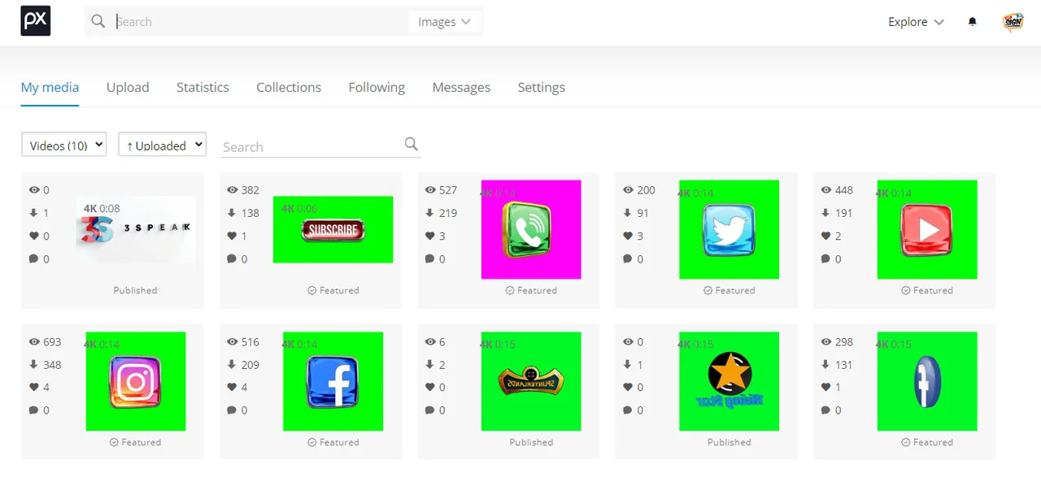The width and height of the screenshot is (1041, 486).
Task: Click views eye icon on Twitter video card
Action: pos(628,190)
